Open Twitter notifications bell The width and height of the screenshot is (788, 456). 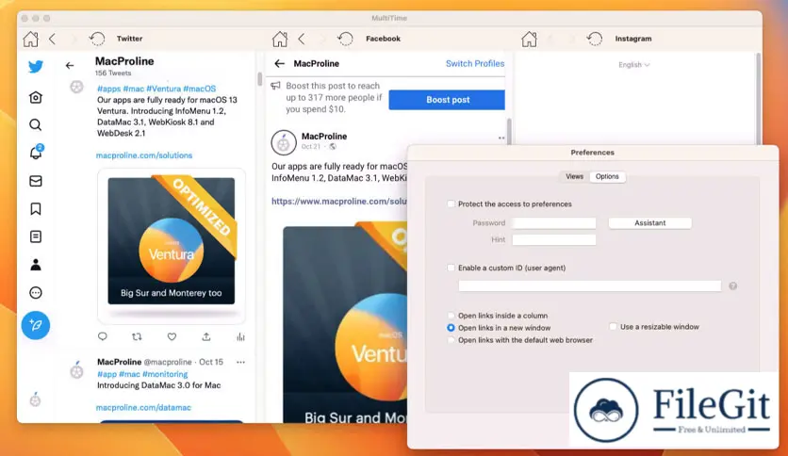pos(36,153)
